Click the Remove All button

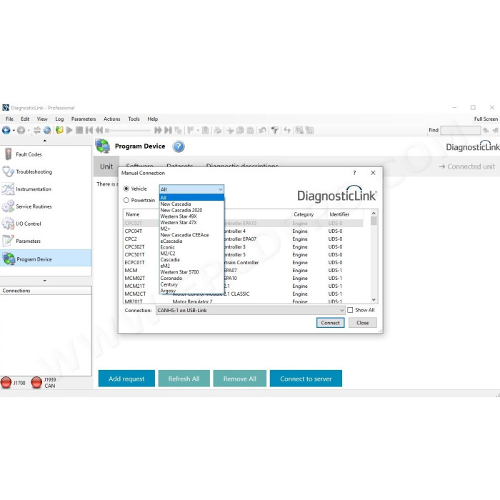click(240, 379)
